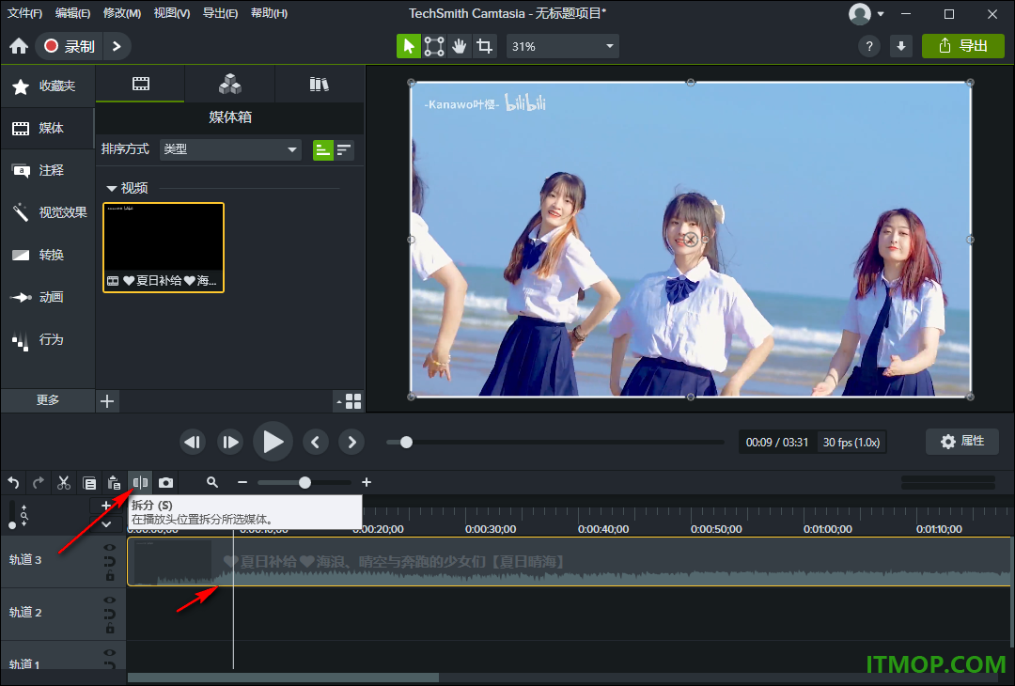Click the plus import media button
This screenshot has height=686, width=1015.
point(107,401)
